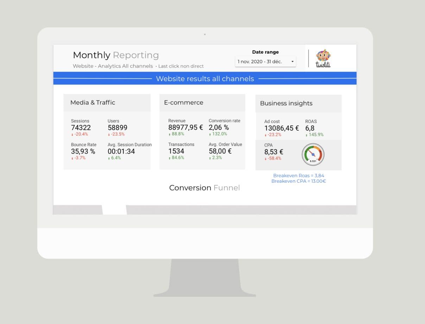
Task: Click the green up arrow under Revenue
Action: [170, 134]
